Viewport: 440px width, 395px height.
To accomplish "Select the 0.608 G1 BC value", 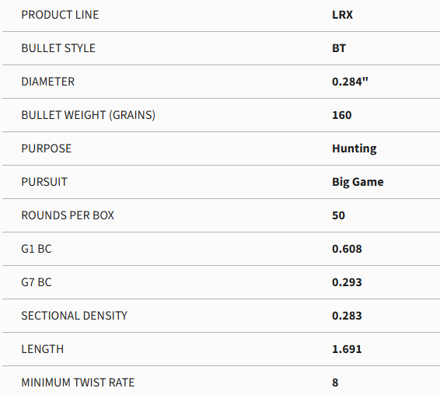I will (347, 249).
